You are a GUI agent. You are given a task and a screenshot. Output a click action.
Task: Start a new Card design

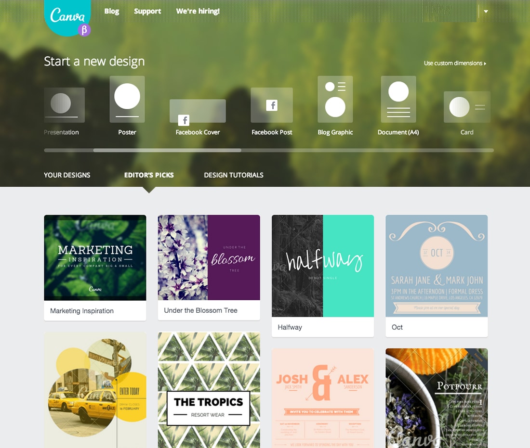pyautogui.click(x=467, y=107)
